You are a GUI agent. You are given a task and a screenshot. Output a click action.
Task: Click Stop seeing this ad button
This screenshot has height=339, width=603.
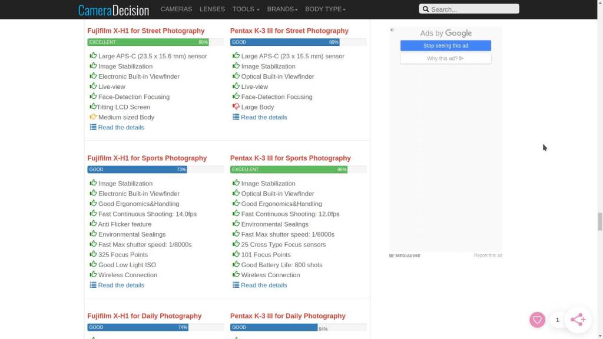(x=446, y=46)
